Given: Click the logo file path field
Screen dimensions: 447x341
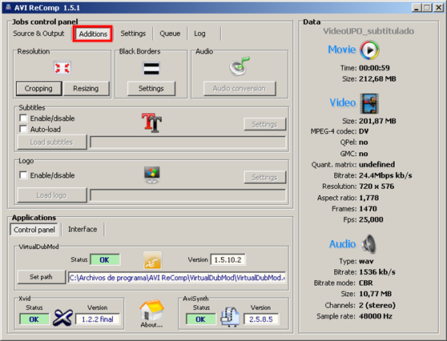Looking at the screenshot, I should point(188,195).
